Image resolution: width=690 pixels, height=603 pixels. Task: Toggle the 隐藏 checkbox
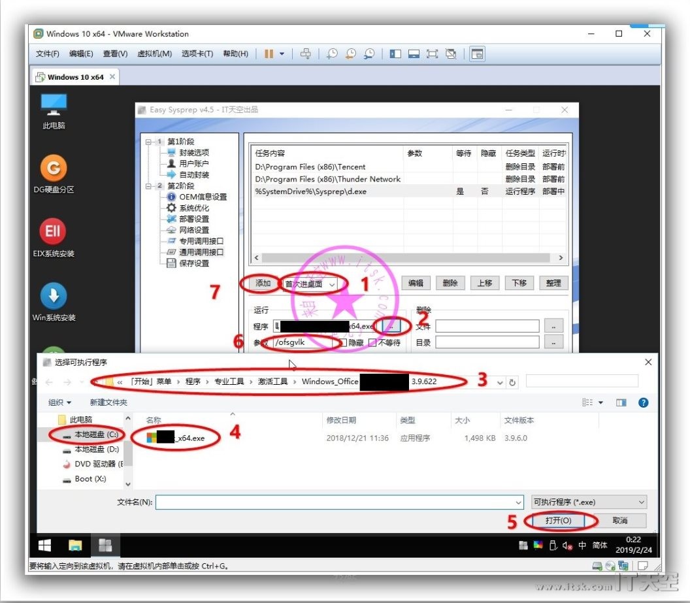[344, 342]
